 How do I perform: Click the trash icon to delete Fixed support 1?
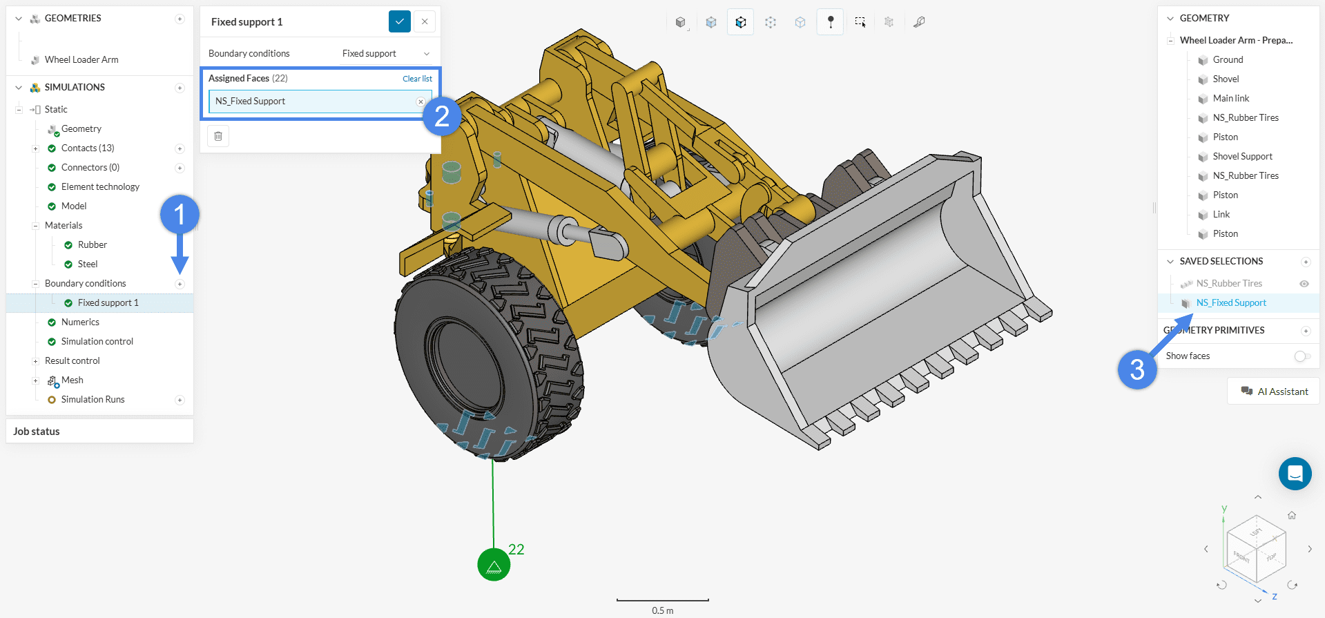point(218,136)
